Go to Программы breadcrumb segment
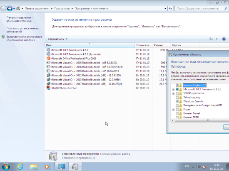Viewport: 229px width, 171px height. pyautogui.click(x=62, y=9)
